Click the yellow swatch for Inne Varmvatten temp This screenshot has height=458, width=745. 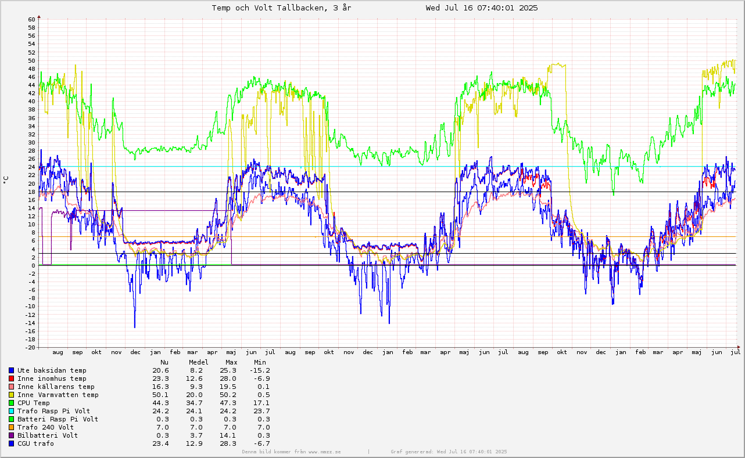11,395
